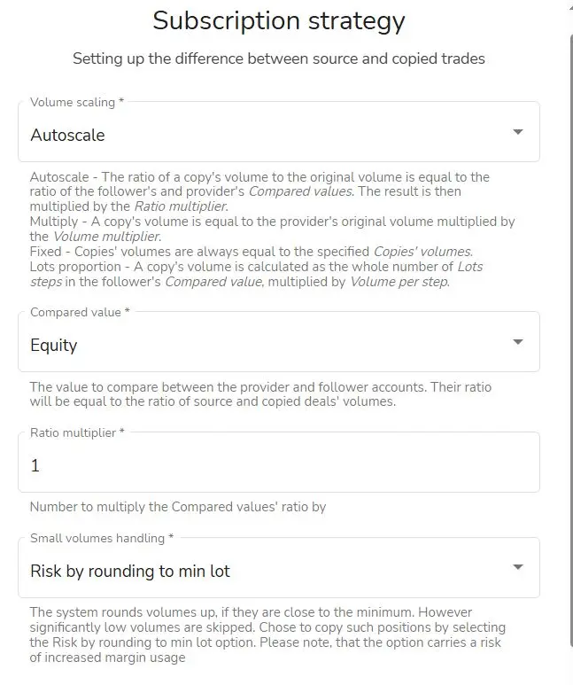Click the 'Subscription strategy' heading
Viewport: 573px width, 685px height.
[278, 20]
